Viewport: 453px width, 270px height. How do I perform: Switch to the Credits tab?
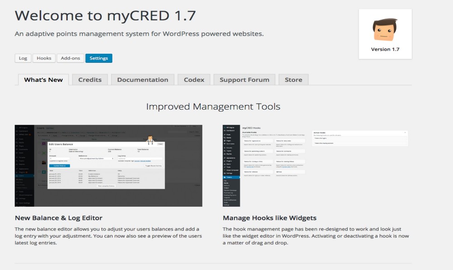tap(90, 80)
